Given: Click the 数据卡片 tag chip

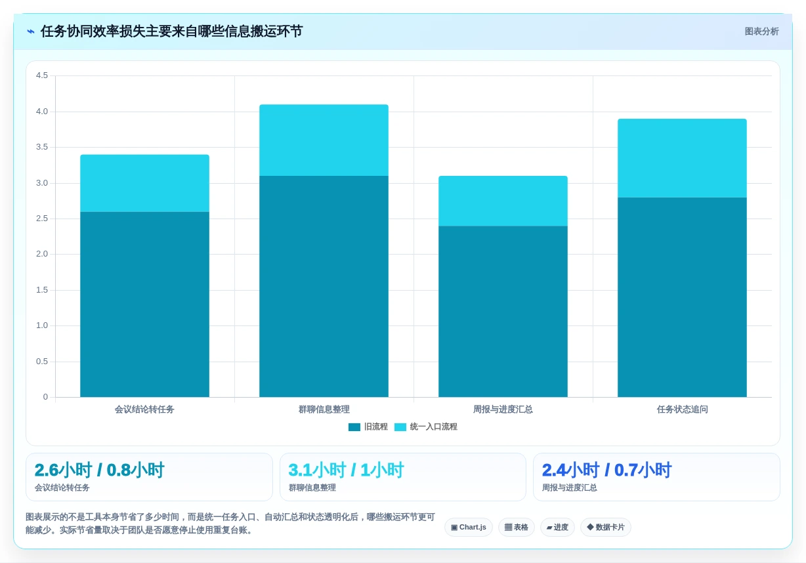Looking at the screenshot, I should pyautogui.click(x=606, y=528).
